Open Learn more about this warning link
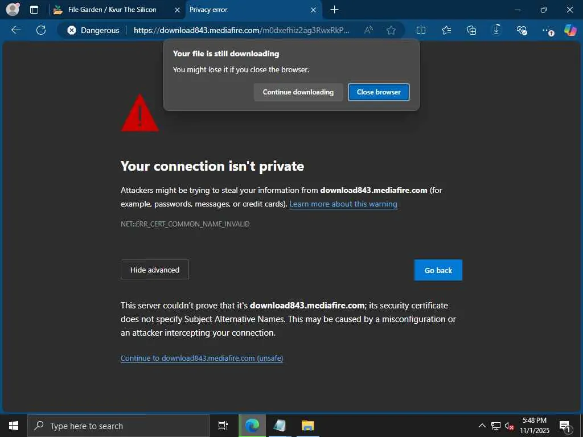 coord(343,204)
